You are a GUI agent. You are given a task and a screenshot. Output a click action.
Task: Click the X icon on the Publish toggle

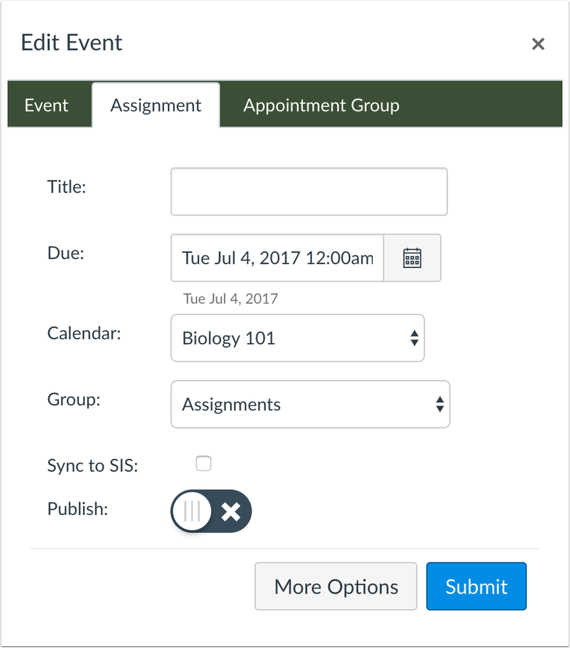coord(231,511)
